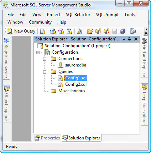The image size is (151, 153).
Task: Click the toolbar drag handle beside New Query
Action: (x=5, y=31)
